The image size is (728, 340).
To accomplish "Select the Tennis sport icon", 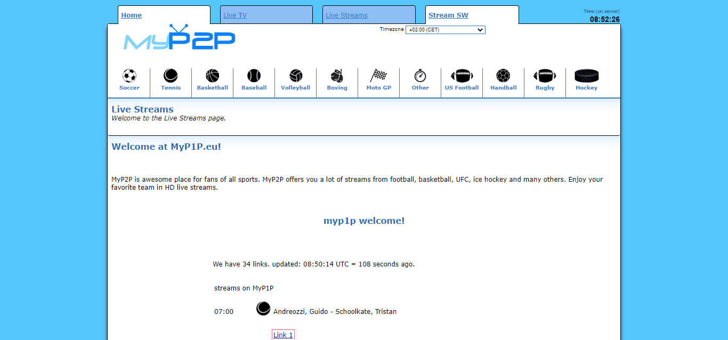I will (171, 76).
